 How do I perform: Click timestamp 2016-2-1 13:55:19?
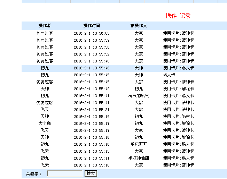92,117
